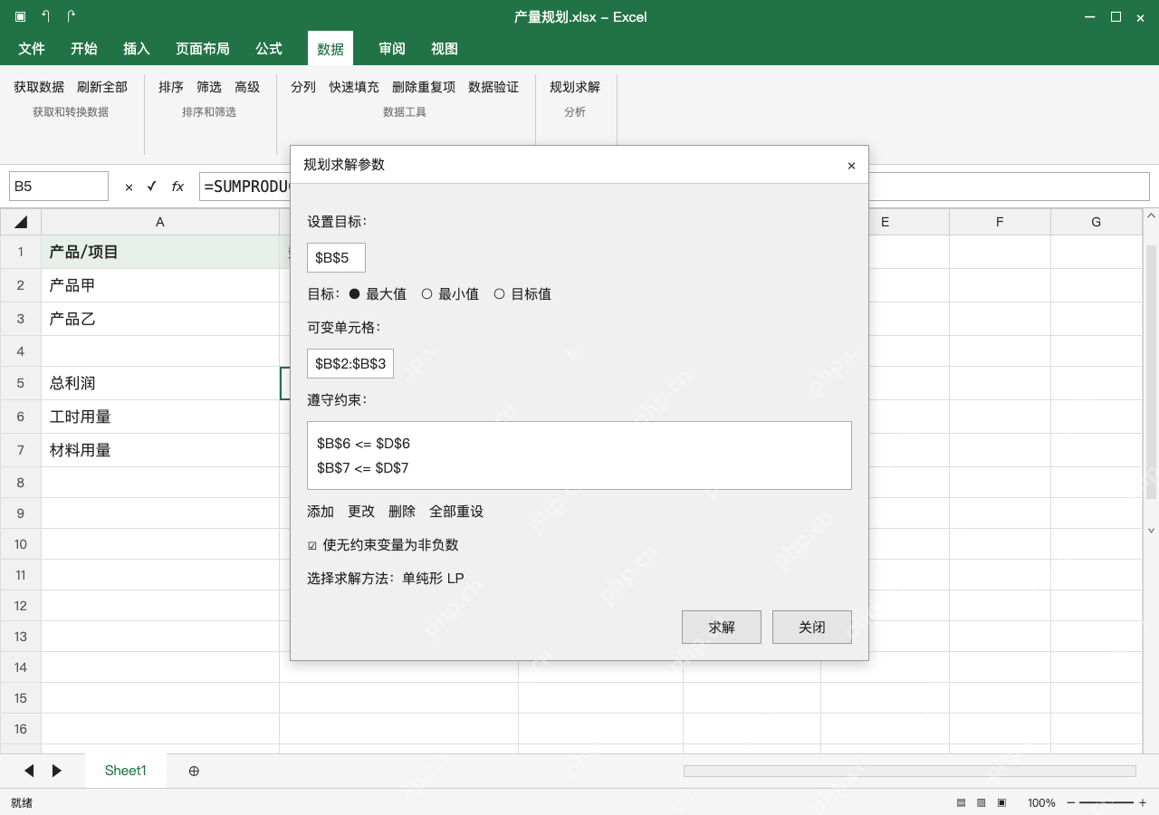Click the active 数据 ribbon tab
This screenshot has height=815, width=1159.
click(x=330, y=49)
